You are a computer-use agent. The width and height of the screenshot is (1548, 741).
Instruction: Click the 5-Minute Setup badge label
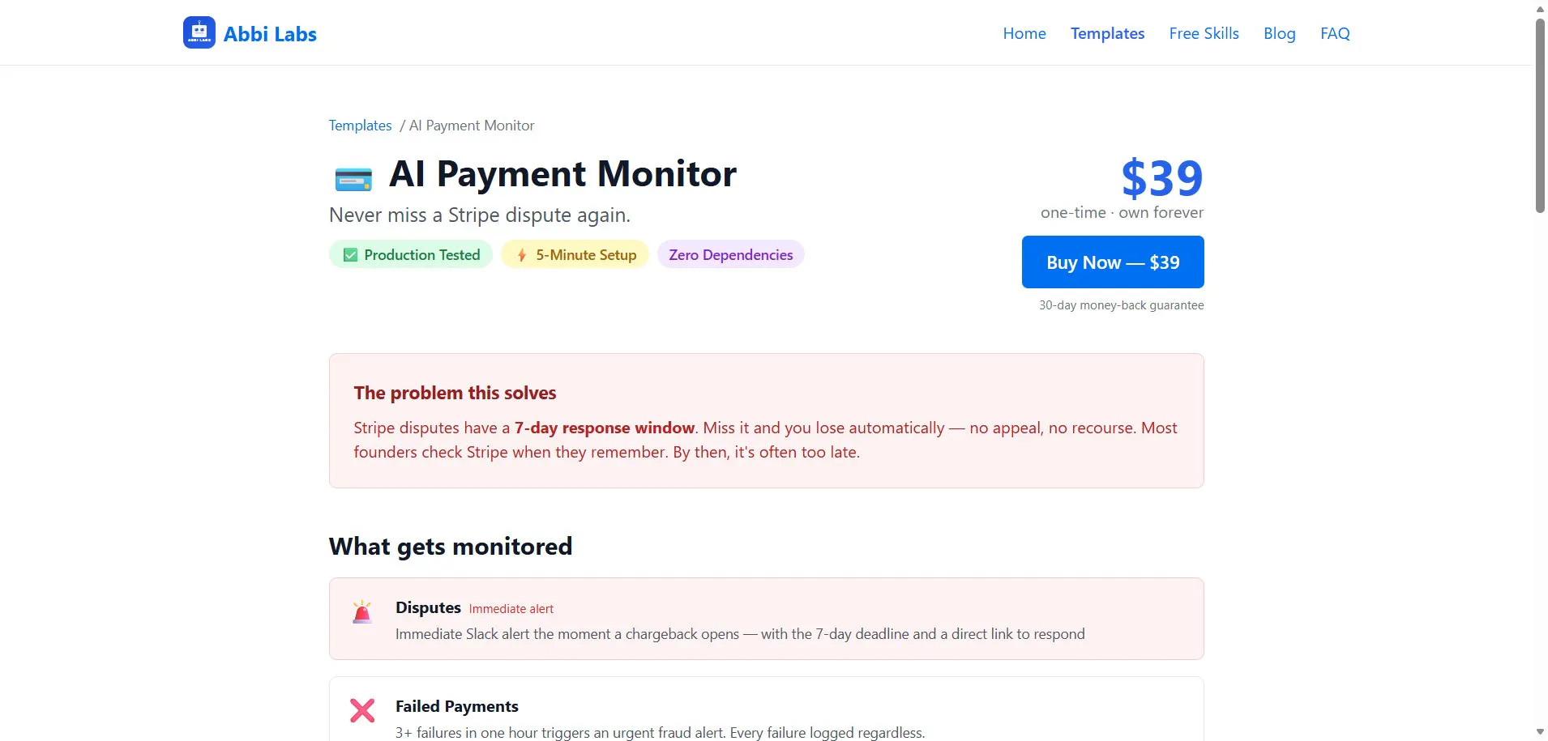tap(586, 255)
